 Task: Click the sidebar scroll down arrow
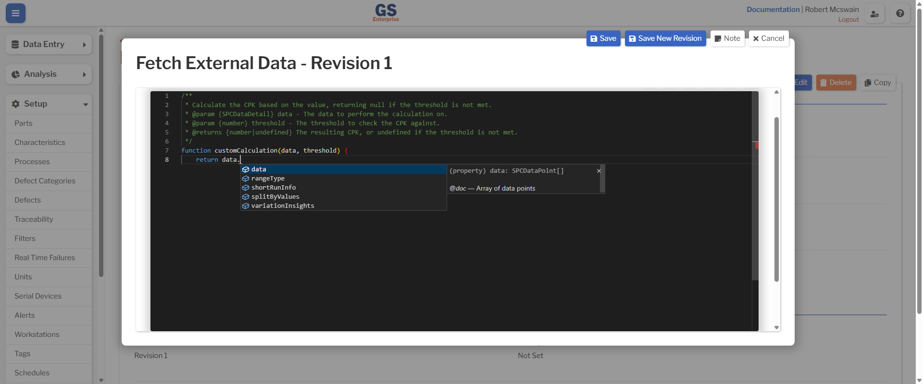click(101, 380)
